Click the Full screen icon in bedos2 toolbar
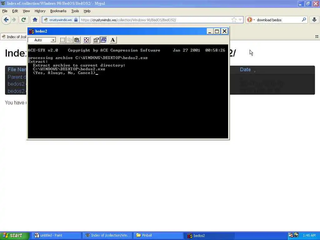Viewport: 320px width, 240px height. 87,40
